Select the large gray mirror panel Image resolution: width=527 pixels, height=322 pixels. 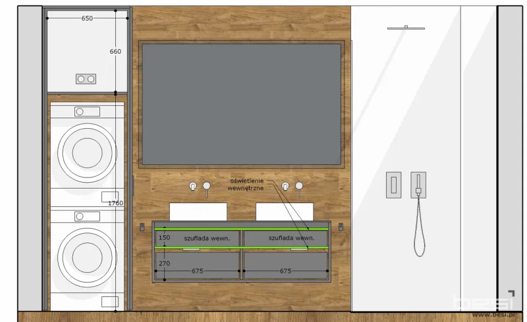[242, 104]
